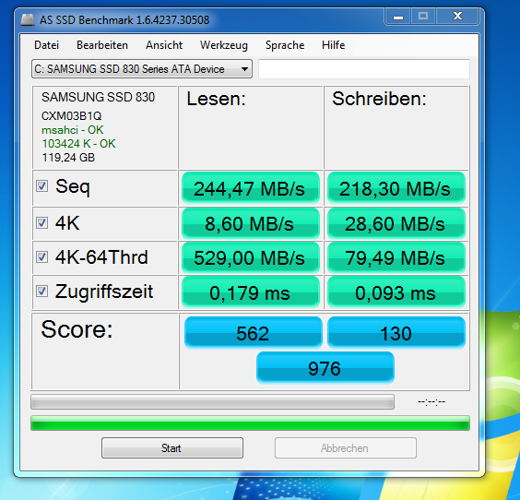The width and height of the screenshot is (520, 500).
Task: Click the remaining time indicator --:--:--
Action: (x=431, y=402)
